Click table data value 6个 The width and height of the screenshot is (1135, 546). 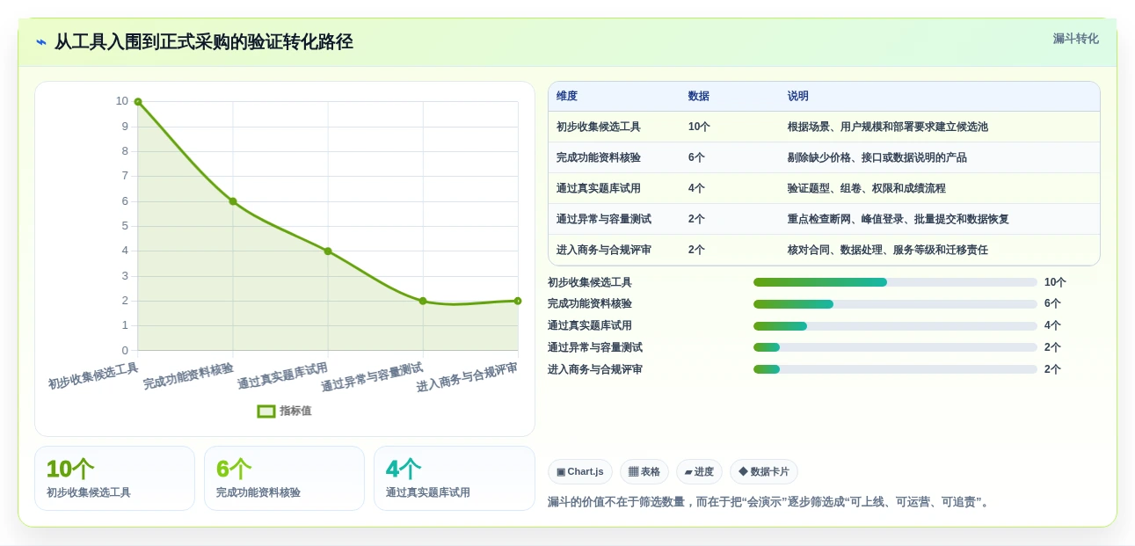[x=697, y=158]
